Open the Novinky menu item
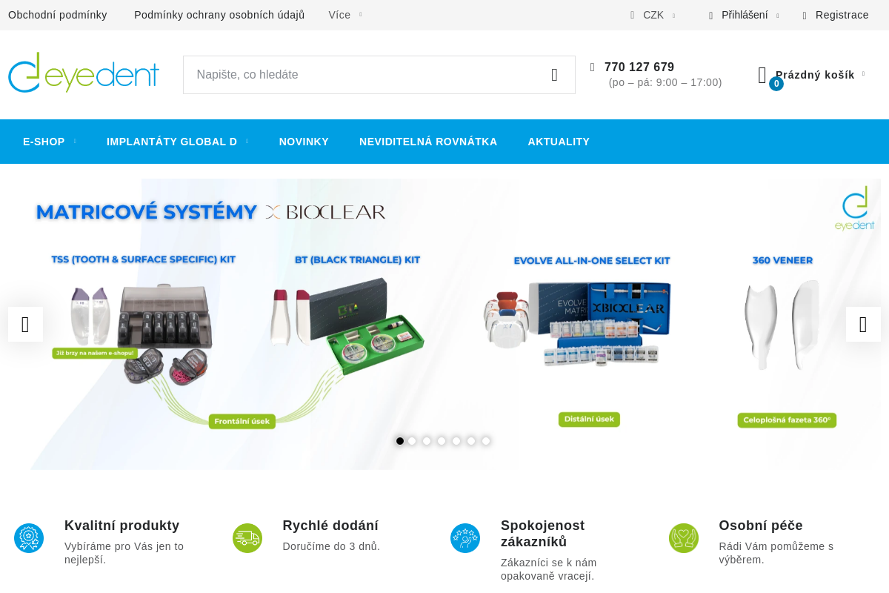 [x=304, y=142]
